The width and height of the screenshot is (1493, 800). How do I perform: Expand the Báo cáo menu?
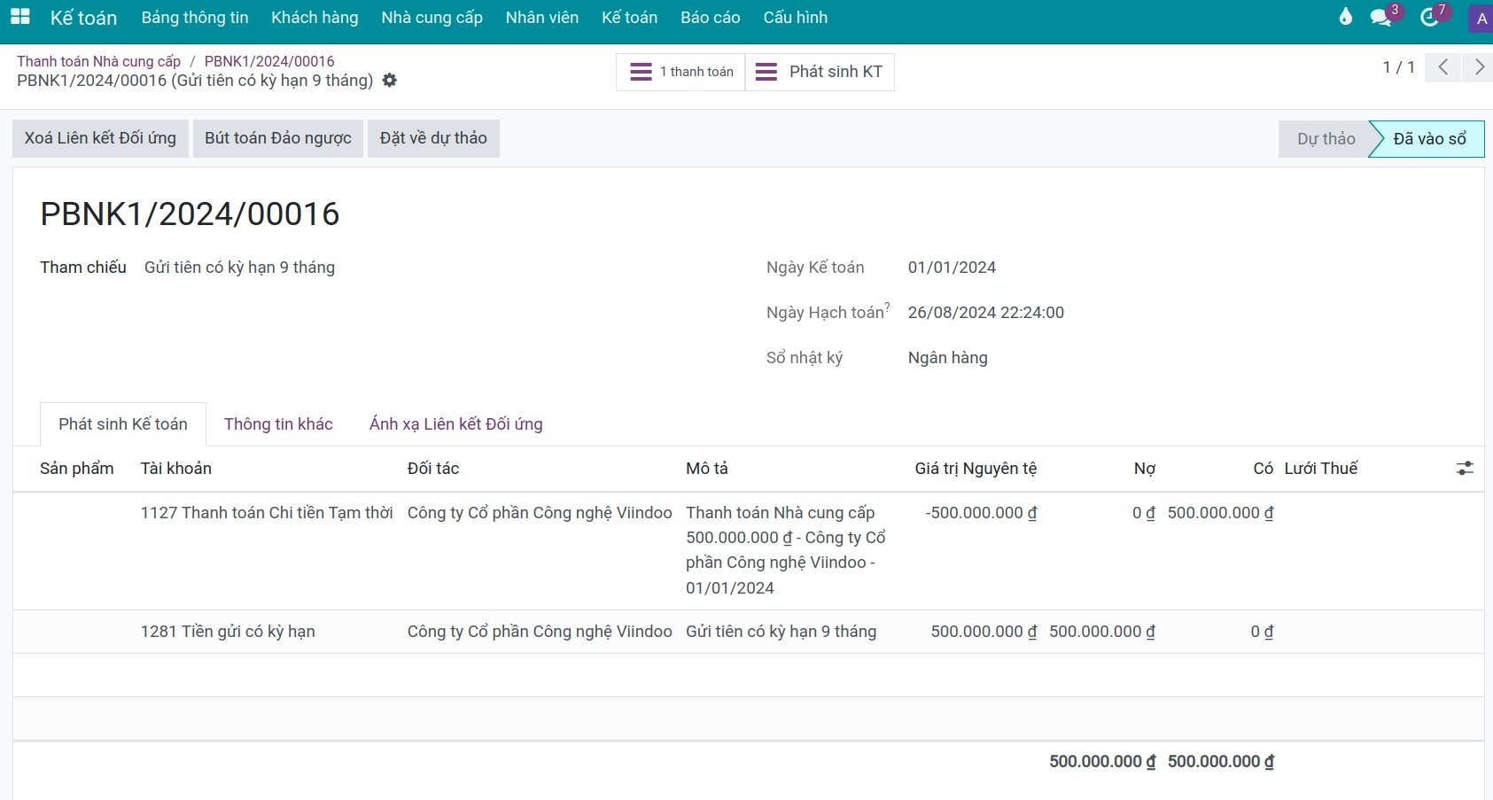click(710, 18)
